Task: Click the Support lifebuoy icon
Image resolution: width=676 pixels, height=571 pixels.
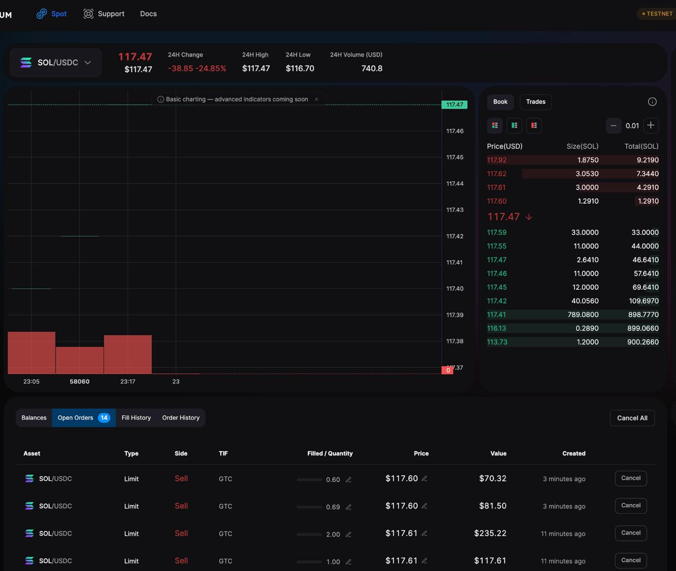Action: [88, 14]
